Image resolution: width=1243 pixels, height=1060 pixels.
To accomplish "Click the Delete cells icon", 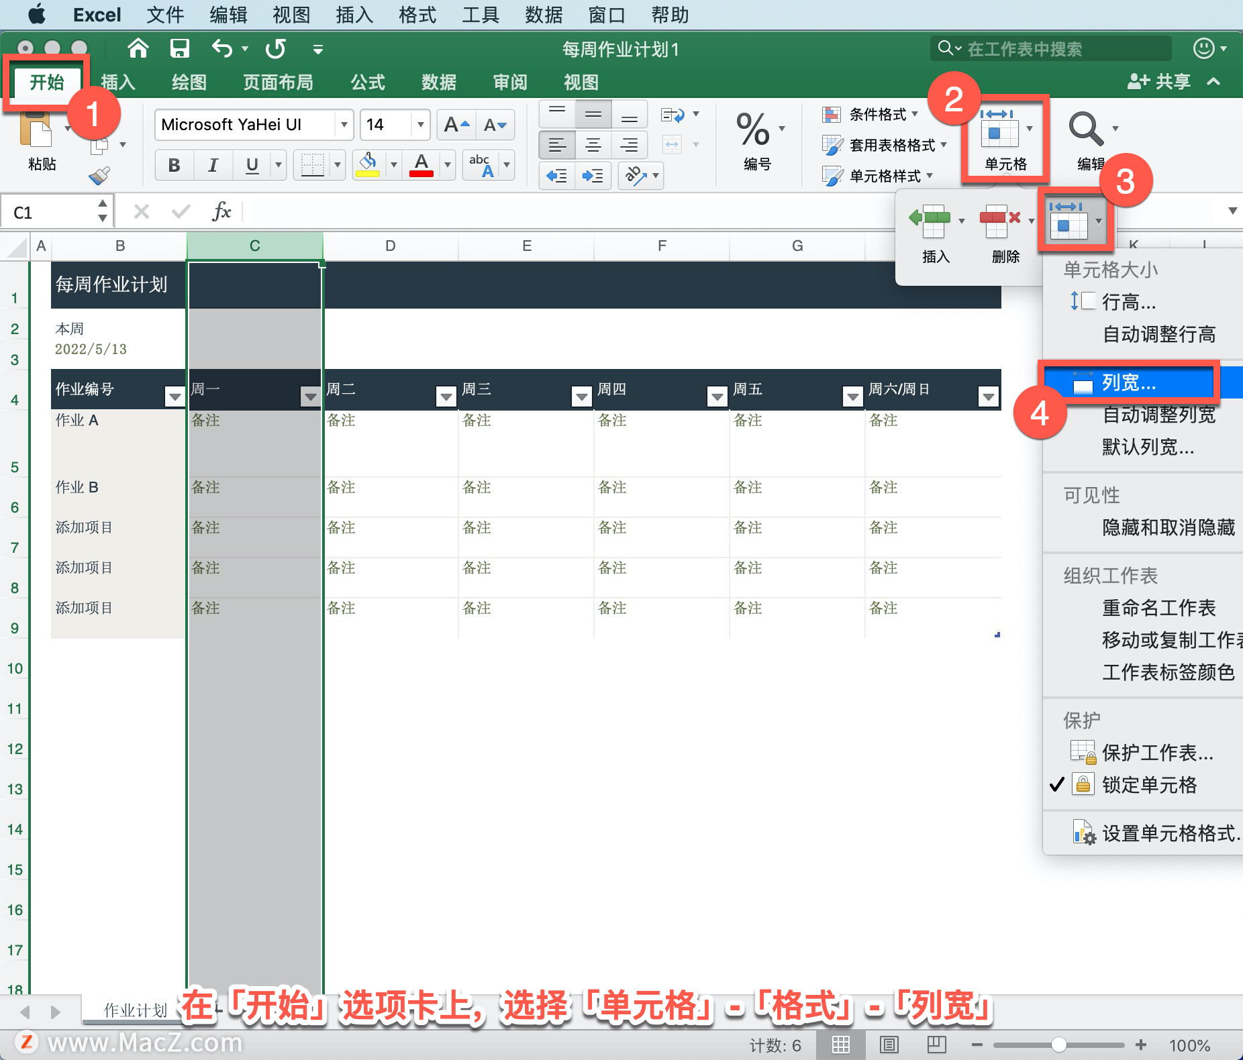I will pos(1000,221).
